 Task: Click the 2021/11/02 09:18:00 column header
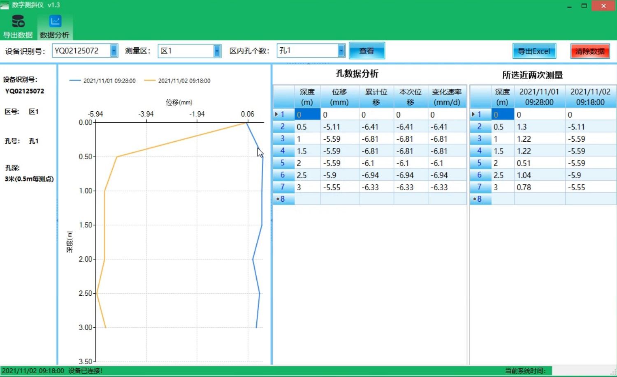point(590,97)
